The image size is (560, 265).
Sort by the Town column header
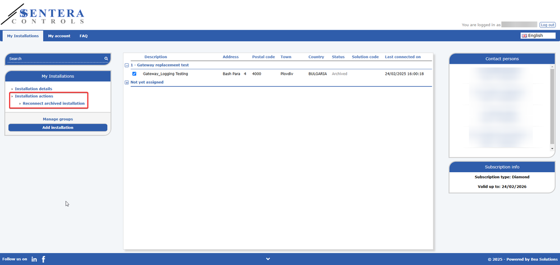click(286, 57)
